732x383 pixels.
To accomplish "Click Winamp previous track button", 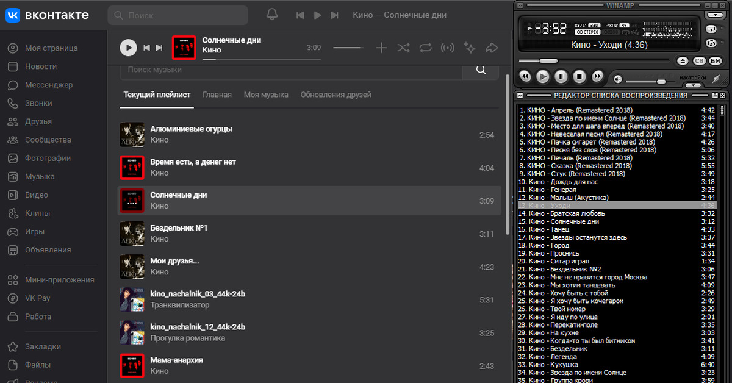I will pos(525,77).
